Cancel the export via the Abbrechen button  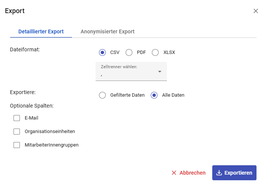point(189,173)
